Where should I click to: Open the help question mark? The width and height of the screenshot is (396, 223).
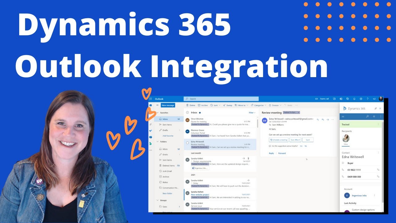point(368,99)
